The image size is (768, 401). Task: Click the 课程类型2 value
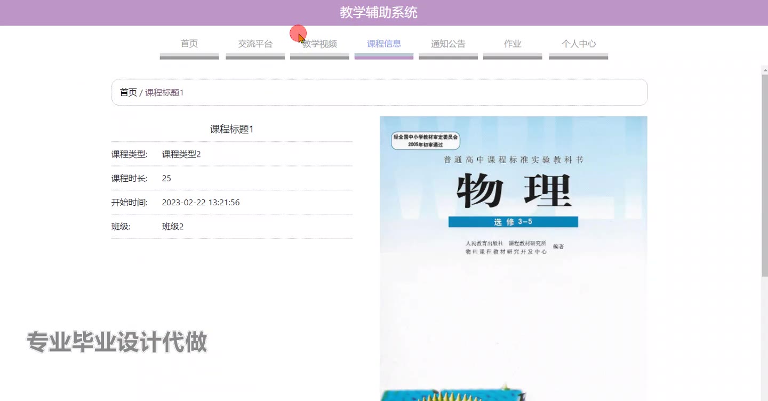[181, 154]
